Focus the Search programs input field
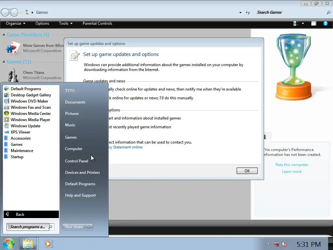 click(x=28, y=227)
